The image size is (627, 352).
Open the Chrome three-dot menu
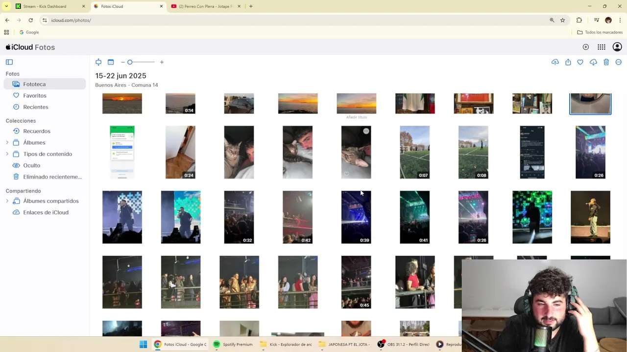coord(620,20)
